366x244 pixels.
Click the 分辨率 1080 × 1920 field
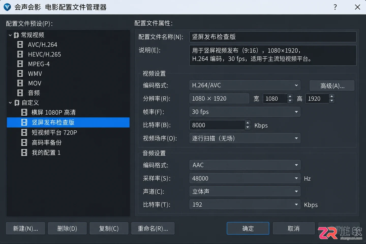219,99
